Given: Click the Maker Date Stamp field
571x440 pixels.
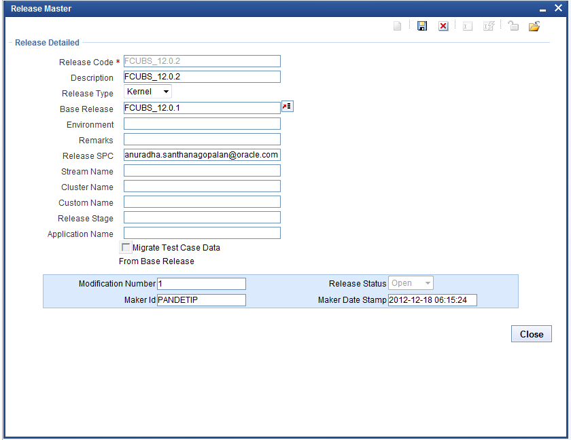Looking at the screenshot, I should click(x=432, y=300).
